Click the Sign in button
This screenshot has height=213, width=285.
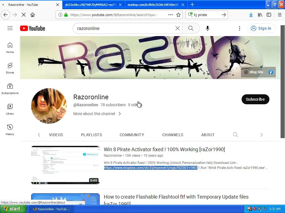coord(261,28)
